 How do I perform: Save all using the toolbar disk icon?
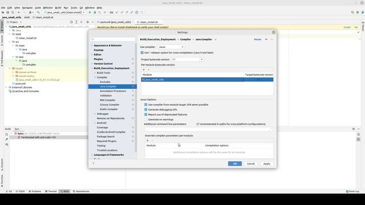click(7, 13)
